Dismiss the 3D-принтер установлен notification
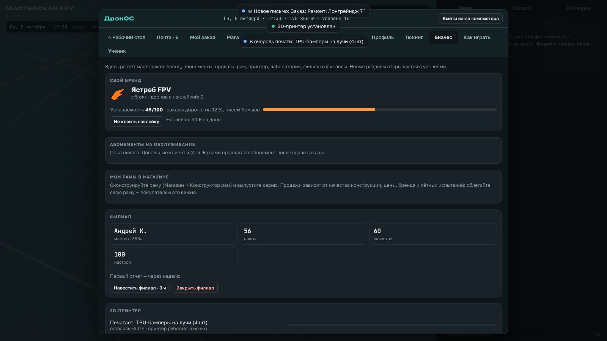The image size is (607, 341). point(303,27)
